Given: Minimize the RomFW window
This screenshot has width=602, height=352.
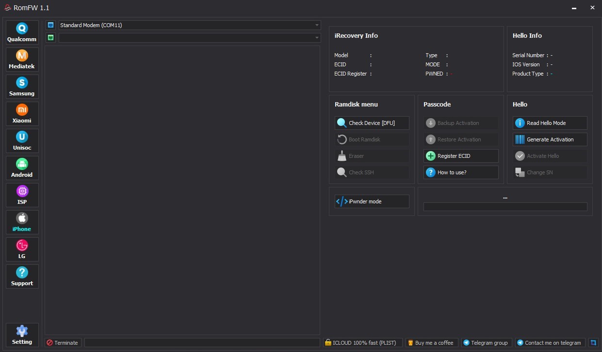Looking at the screenshot, I should (575, 7).
